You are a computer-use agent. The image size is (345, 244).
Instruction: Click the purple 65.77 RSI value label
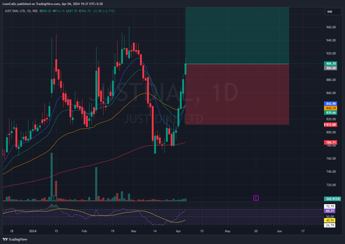tap(330, 211)
